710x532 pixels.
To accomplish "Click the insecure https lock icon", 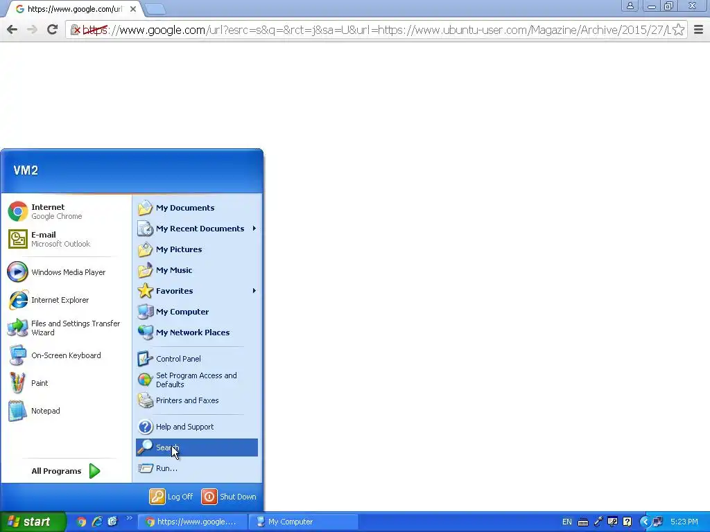I will (76, 30).
